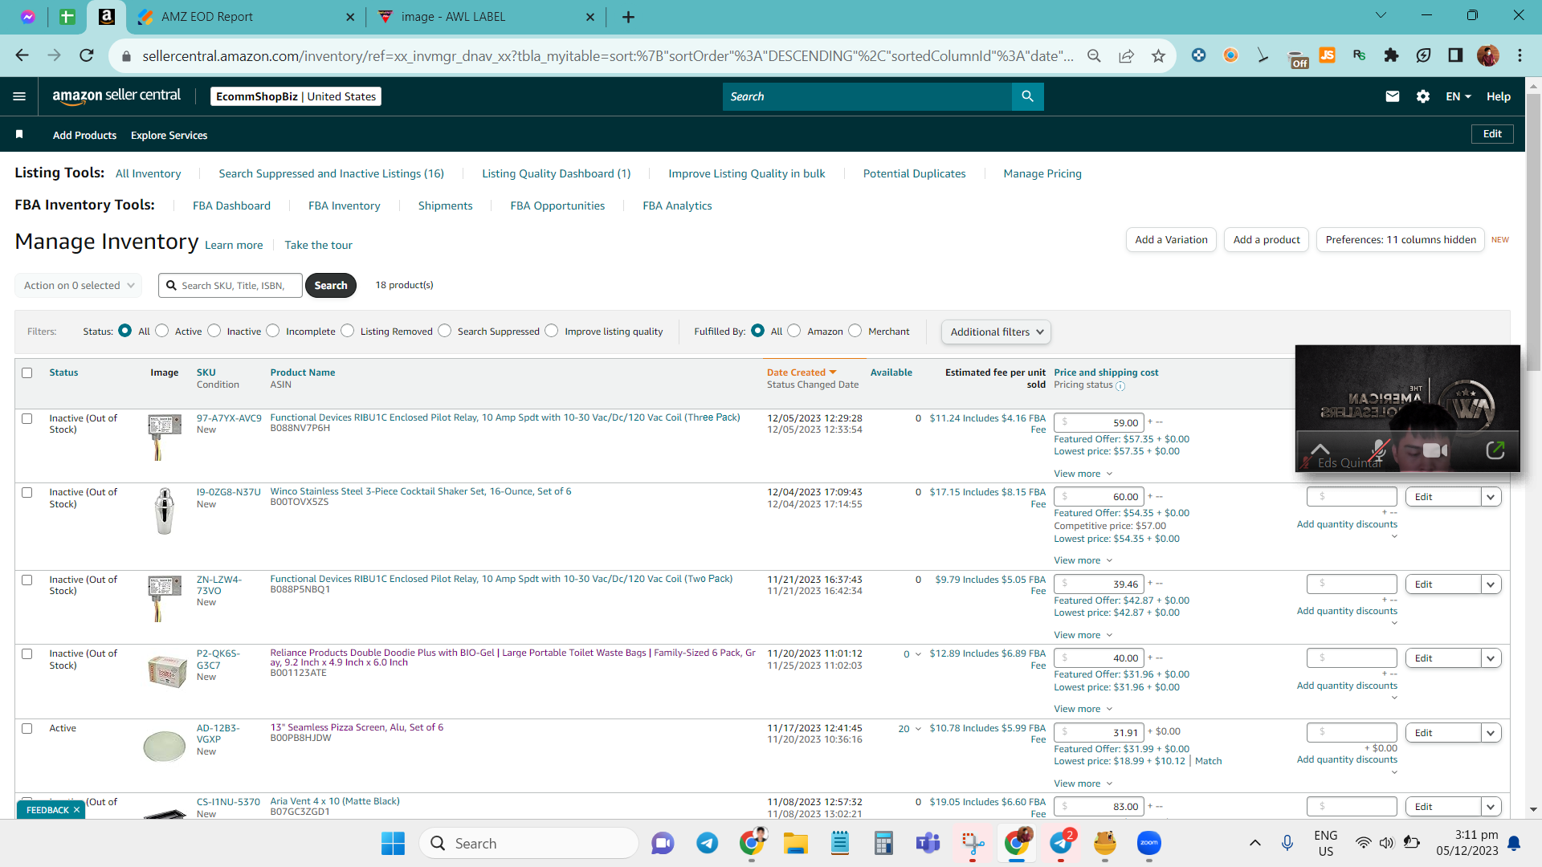Image resolution: width=1542 pixels, height=867 pixels.
Task: Open the side panel browser icon
Action: [x=1455, y=55]
